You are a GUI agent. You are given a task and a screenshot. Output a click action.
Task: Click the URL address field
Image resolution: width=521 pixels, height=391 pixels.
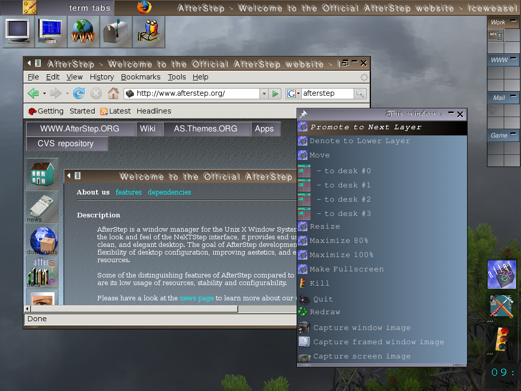192,94
